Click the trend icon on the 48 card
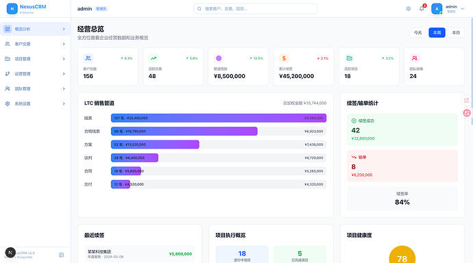 (154, 58)
